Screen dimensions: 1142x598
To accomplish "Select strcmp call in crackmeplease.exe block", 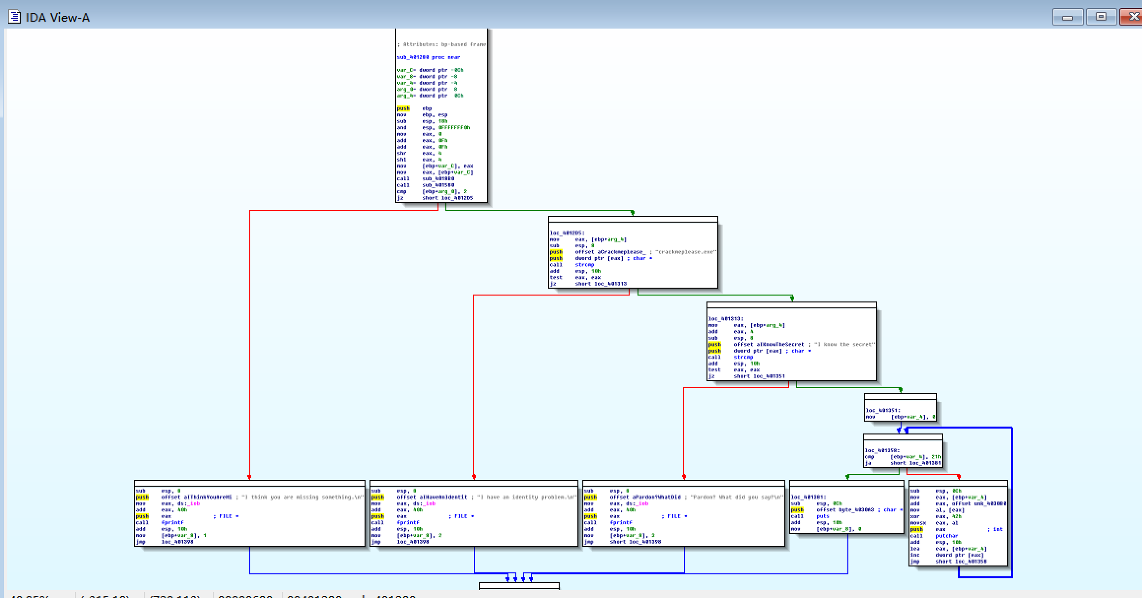I will (584, 265).
